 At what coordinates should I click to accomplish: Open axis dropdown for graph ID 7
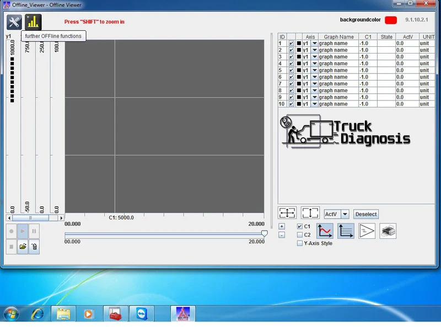tap(314, 84)
